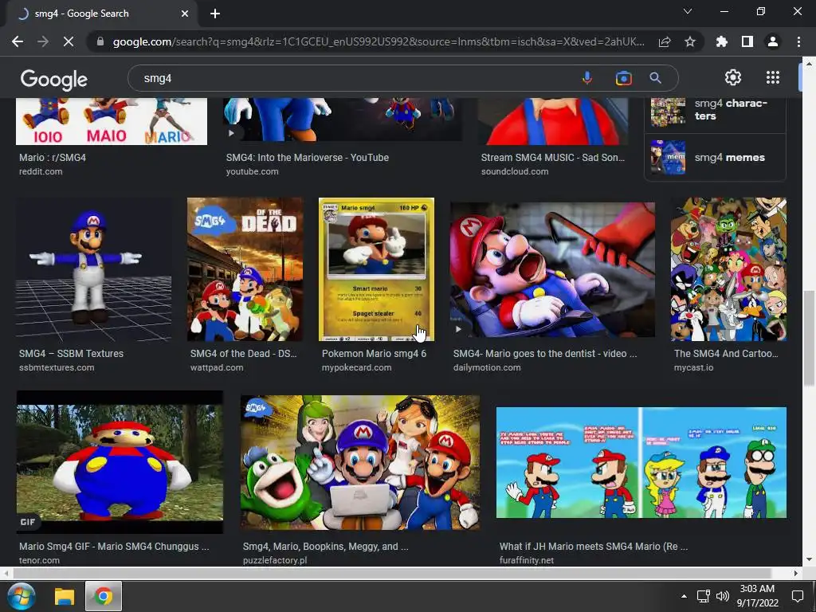Click scrollbar up arrow
816x612 pixels.
tap(809, 63)
